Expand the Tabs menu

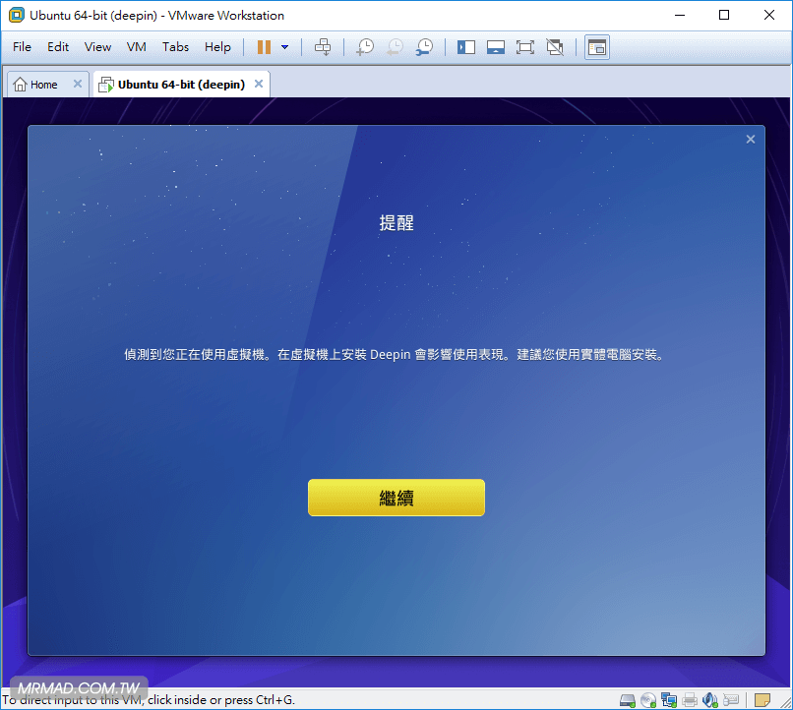click(175, 47)
